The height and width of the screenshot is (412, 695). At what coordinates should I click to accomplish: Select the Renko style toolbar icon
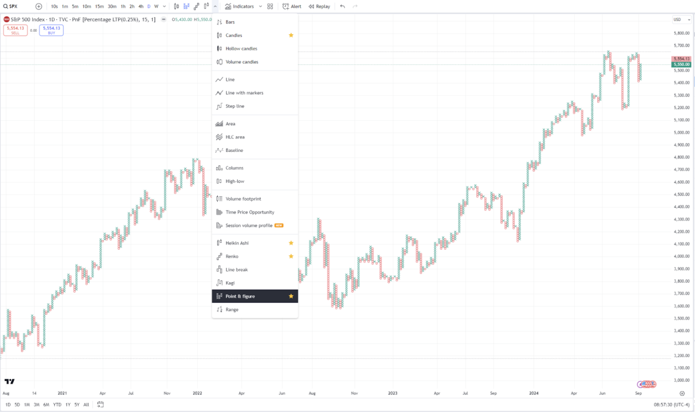(196, 6)
